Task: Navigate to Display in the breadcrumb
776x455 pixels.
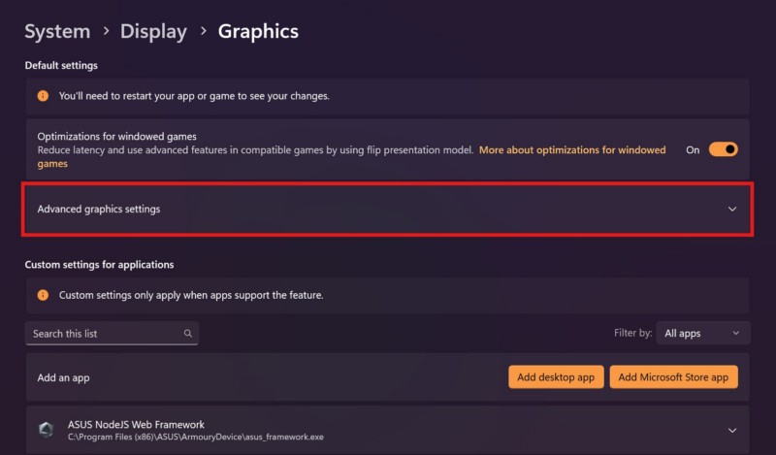Action: (153, 31)
